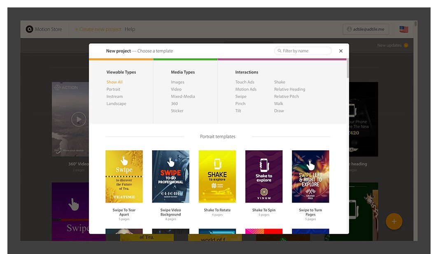Play the 360° Video preview in background
Viewport: 438px width, 254px height.
[79, 119]
